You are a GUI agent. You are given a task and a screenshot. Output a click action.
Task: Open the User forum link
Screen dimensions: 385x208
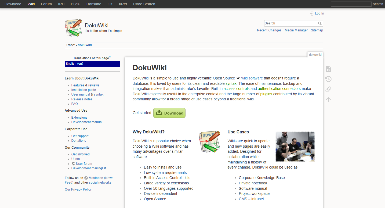pyautogui.click(x=84, y=164)
